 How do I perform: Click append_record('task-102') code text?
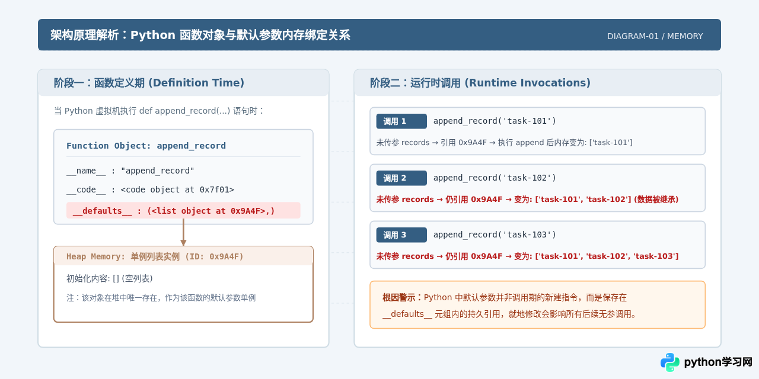(495, 178)
